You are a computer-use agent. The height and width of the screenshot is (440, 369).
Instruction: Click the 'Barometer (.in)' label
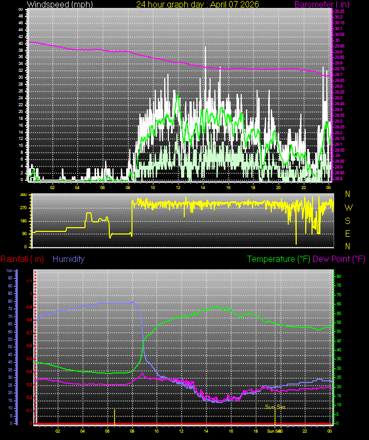tap(322, 4)
